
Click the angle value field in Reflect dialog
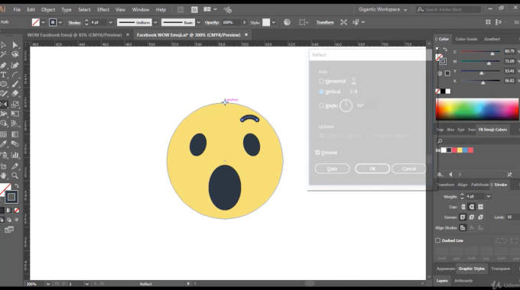point(366,105)
